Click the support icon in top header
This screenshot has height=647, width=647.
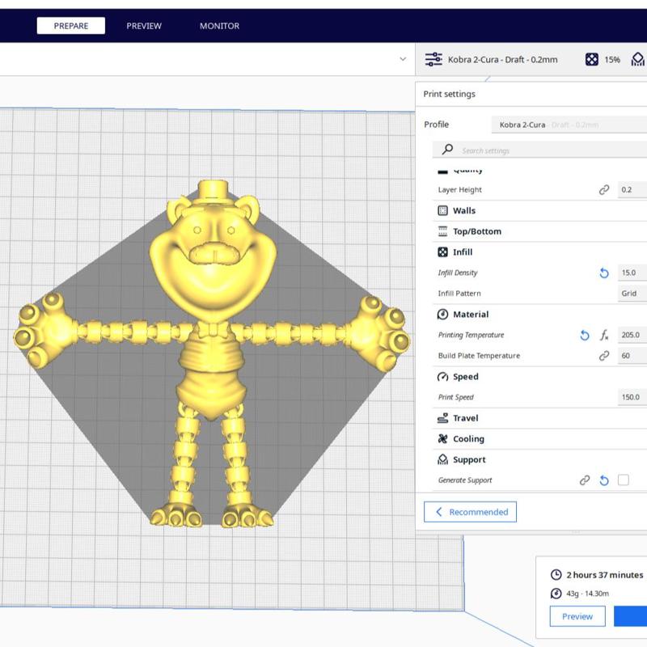637,59
